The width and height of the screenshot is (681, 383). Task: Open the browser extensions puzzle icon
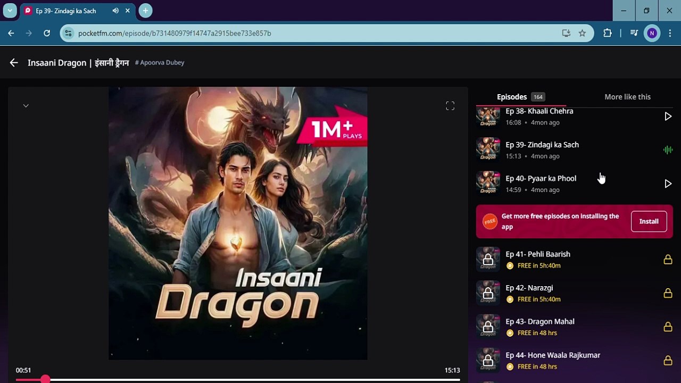tap(607, 33)
